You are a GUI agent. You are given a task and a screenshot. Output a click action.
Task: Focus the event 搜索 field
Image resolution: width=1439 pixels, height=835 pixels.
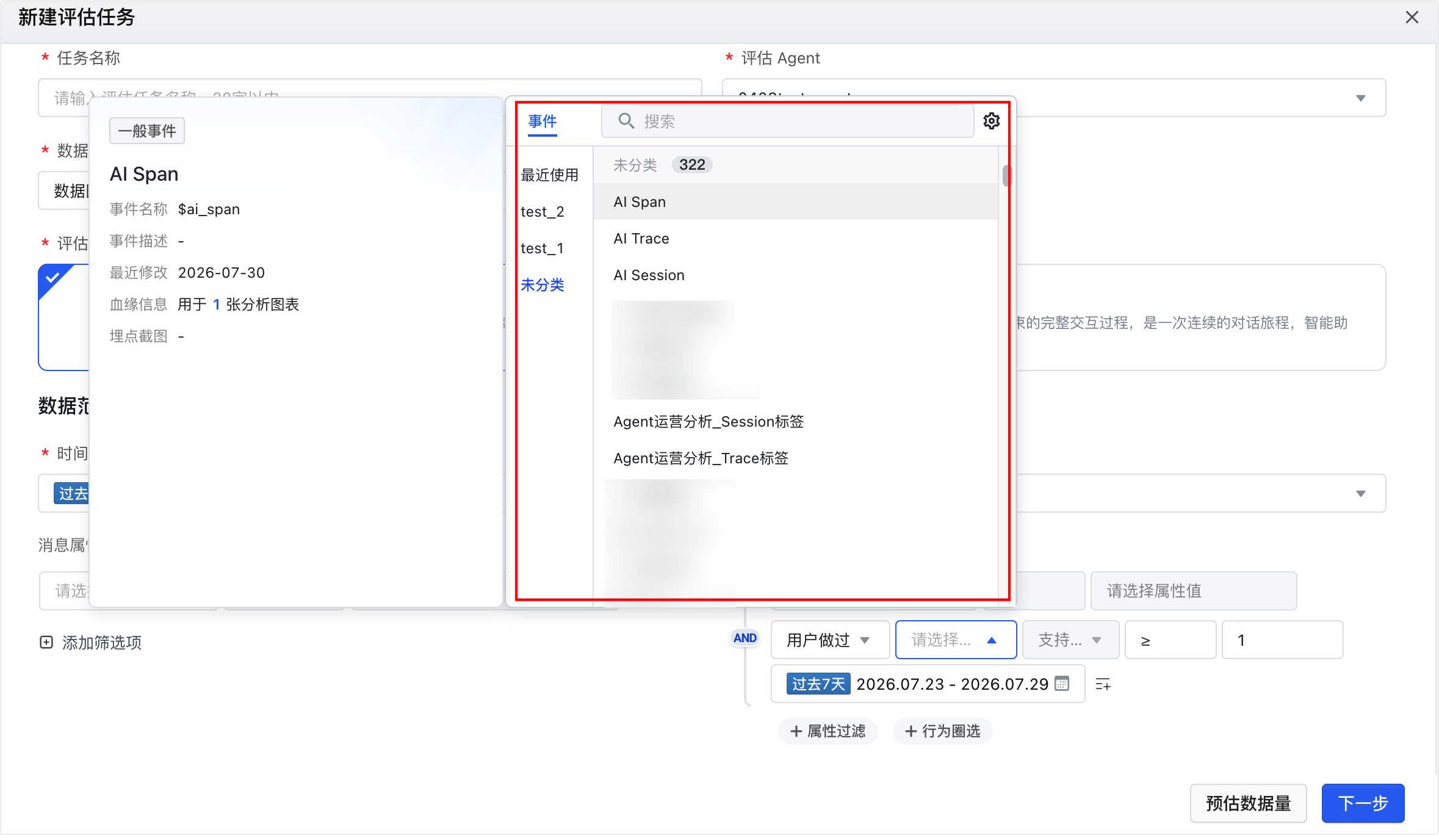coord(787,121)
